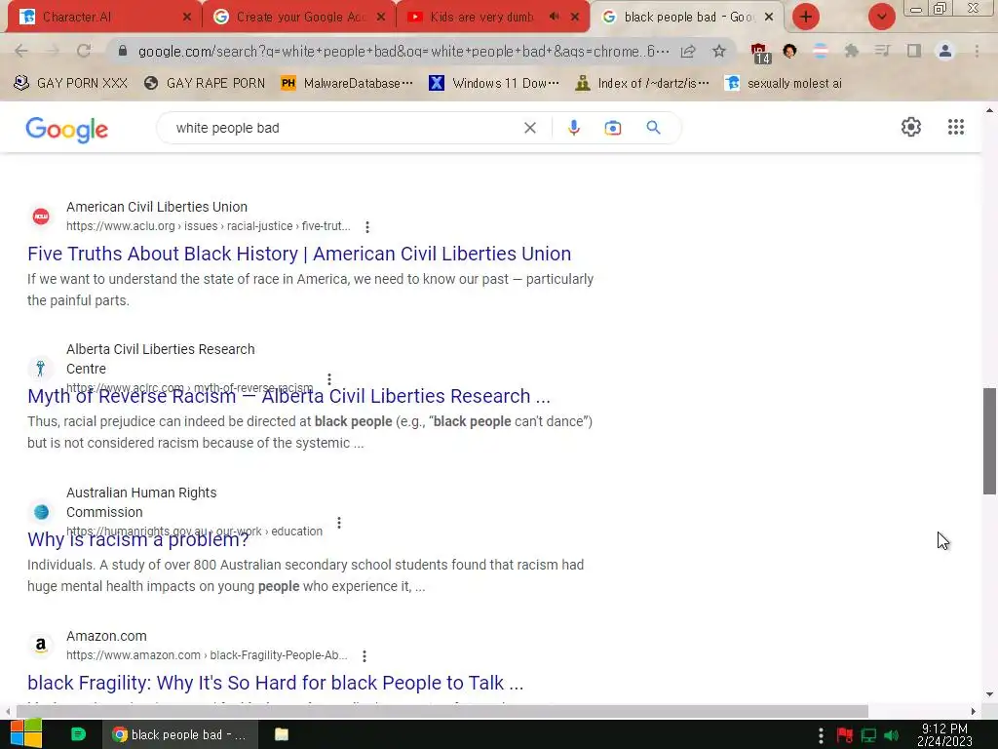
Task: Open more options for Australian Human Rights result
Action: (x=339, y=523)
